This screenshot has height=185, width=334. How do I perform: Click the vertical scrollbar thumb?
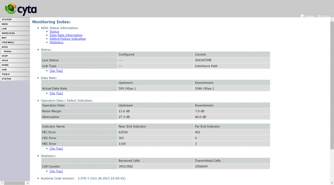click(332, 85)
